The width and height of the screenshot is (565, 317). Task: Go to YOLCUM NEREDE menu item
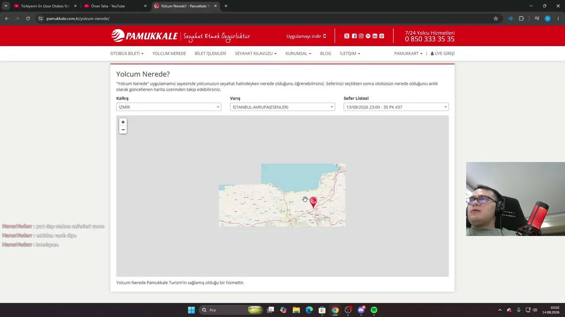169,53
